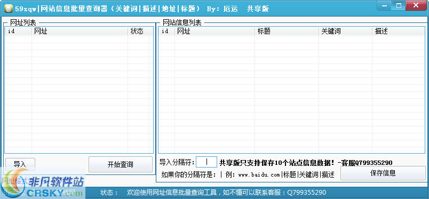429x199 pixels.
Task: Click id column header in 网站信息列表
Action: coord(166,31)
